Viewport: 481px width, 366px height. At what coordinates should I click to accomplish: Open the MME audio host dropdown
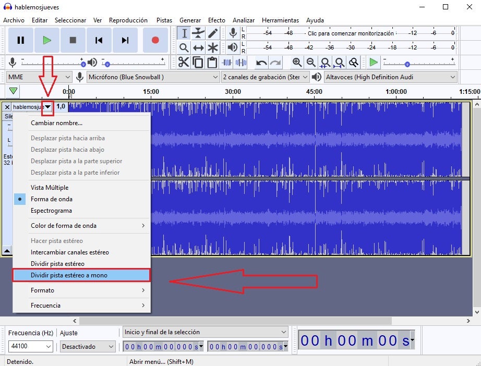pyautogui.click(x=39, y=77)
